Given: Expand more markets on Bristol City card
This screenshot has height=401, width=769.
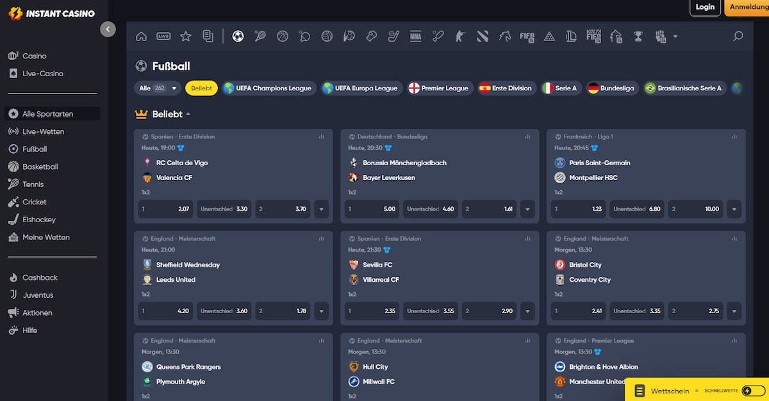Looking at the screenshot, I should (x=734, y=311).
